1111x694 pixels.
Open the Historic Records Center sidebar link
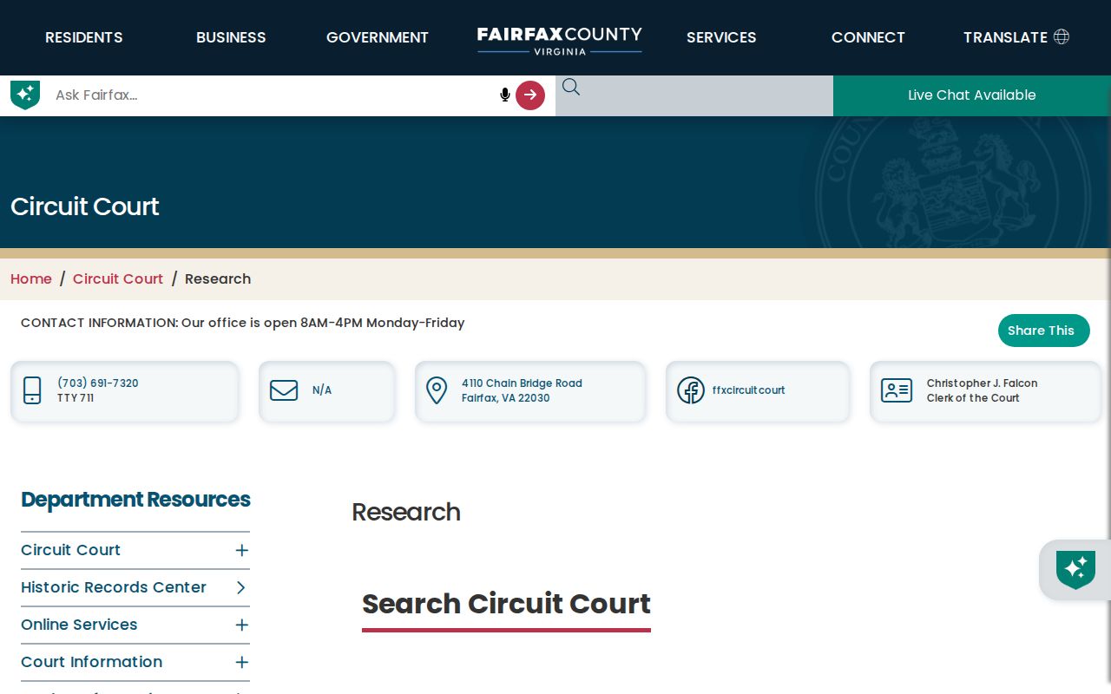pyautogui.click(x=114, y=587)
